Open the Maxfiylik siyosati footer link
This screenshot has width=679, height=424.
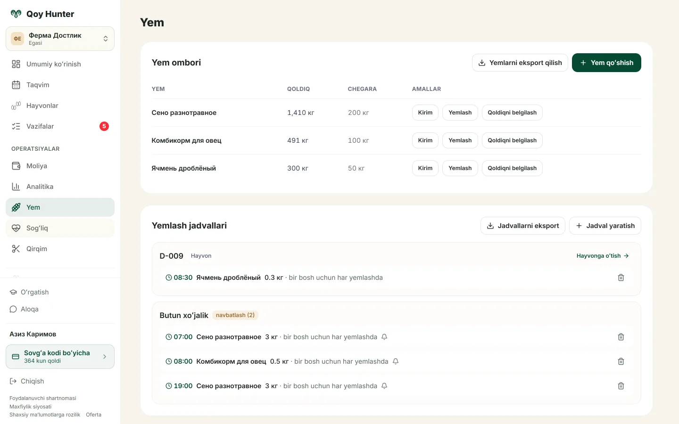click(30, 407)
